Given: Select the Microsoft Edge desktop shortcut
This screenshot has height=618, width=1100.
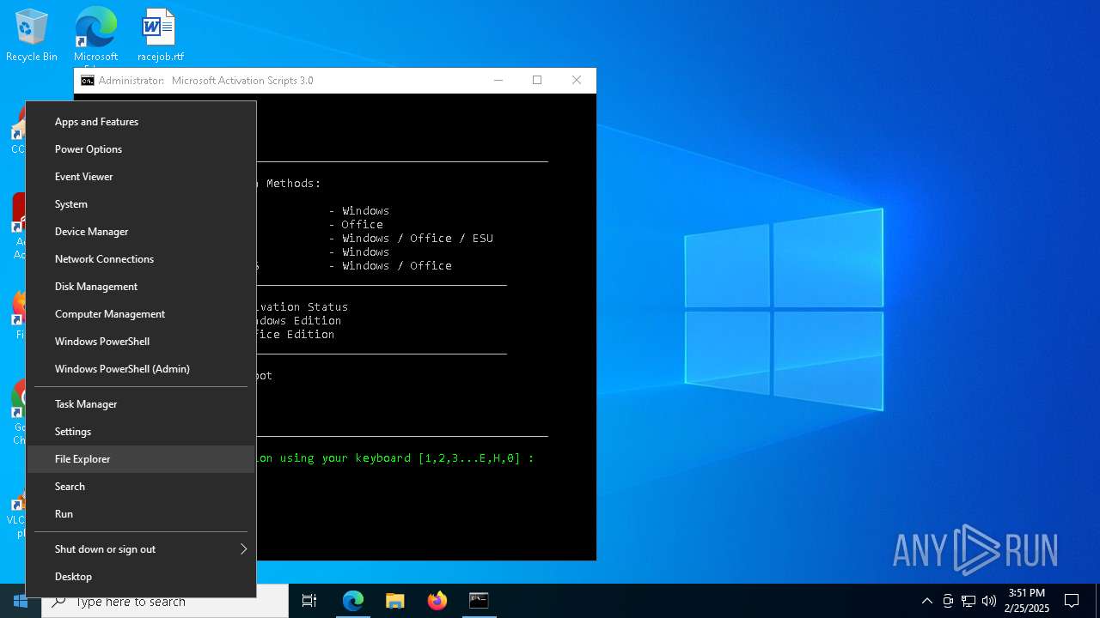Looking at the screenshot, I should pos(95,35).
